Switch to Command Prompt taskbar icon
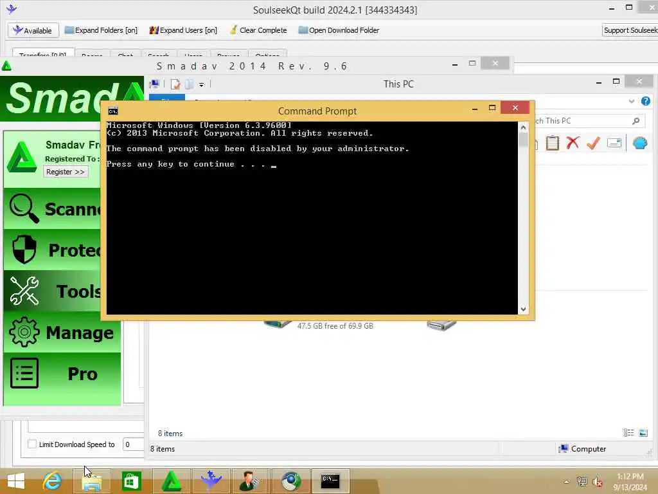Image resolution: width=658 pixels, height=494 pixels. click(x=330, y=481)
